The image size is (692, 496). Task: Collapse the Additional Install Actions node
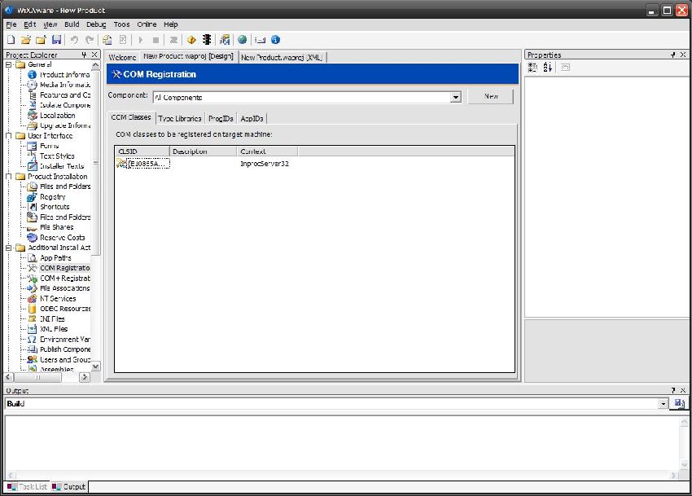[x=8, y=248]
